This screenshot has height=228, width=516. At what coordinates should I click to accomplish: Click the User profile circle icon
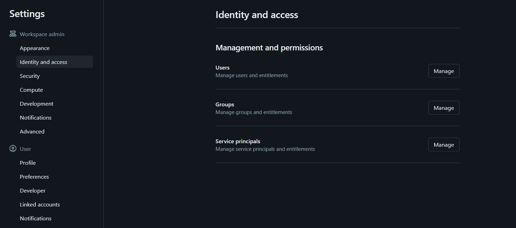click(13, 149)
